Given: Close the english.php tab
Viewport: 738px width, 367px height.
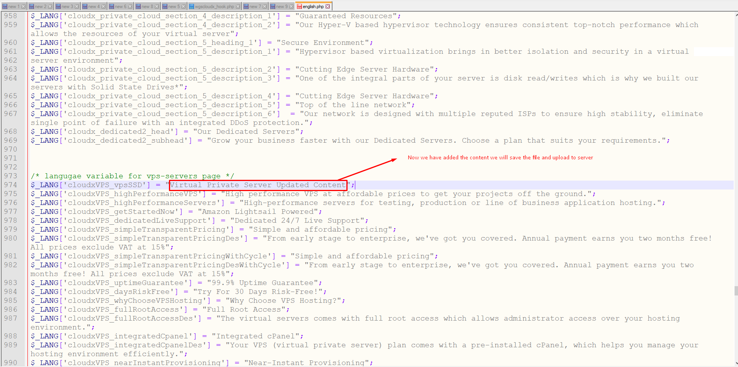Looking at the screenshot, I should coord(328,7).
